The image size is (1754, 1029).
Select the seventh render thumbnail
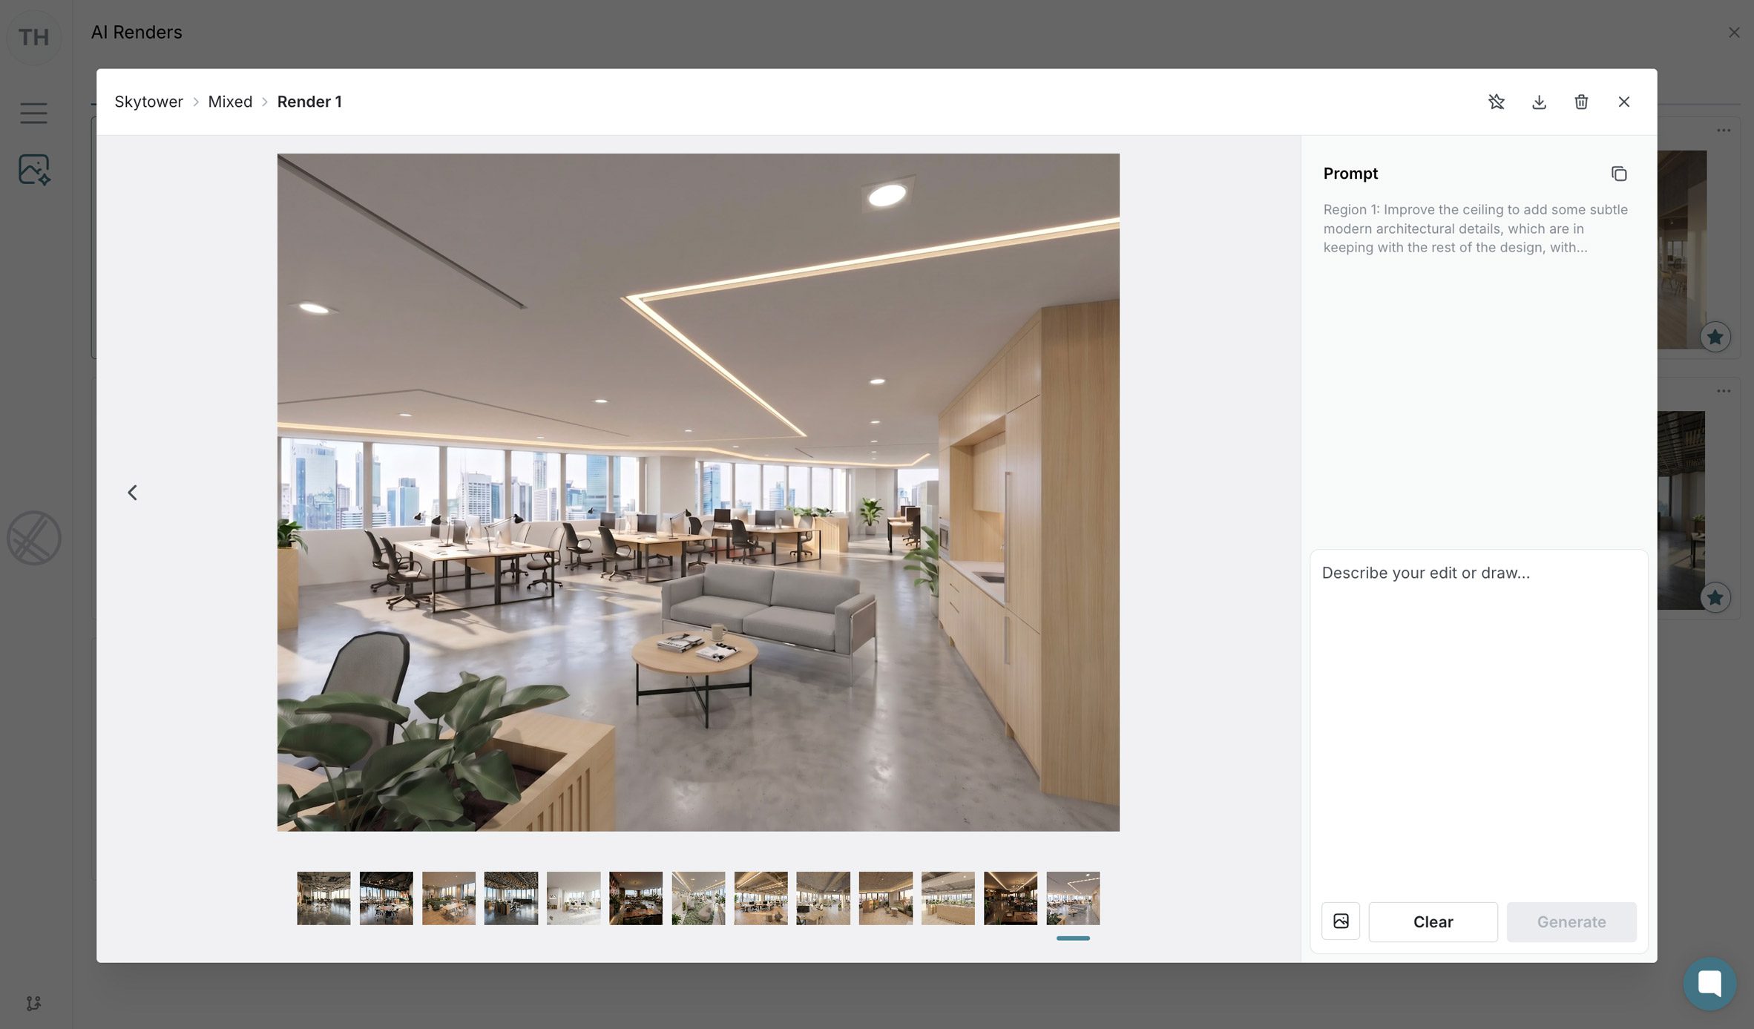click(x=698, y=898)
